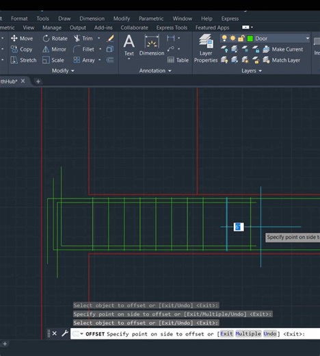Open the Draw menu
Image resolution: width=320 pixels, height=356 pixels.
(64, 18)
